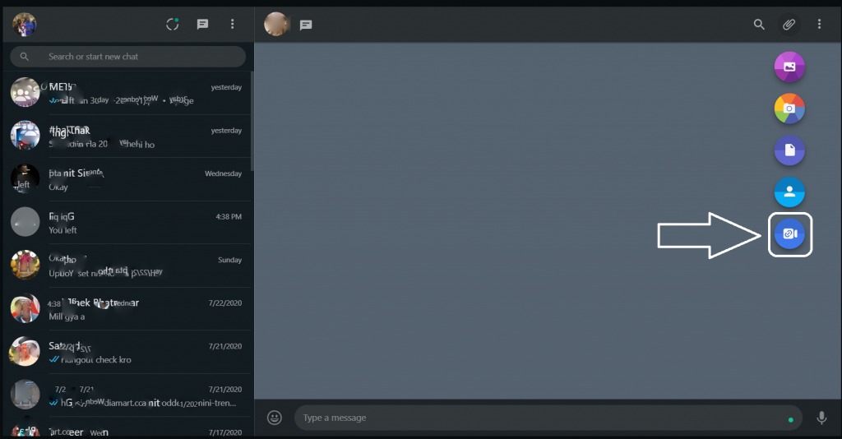
Task: Search within the conversation using the header magnifier
Action: coord(759,24)
